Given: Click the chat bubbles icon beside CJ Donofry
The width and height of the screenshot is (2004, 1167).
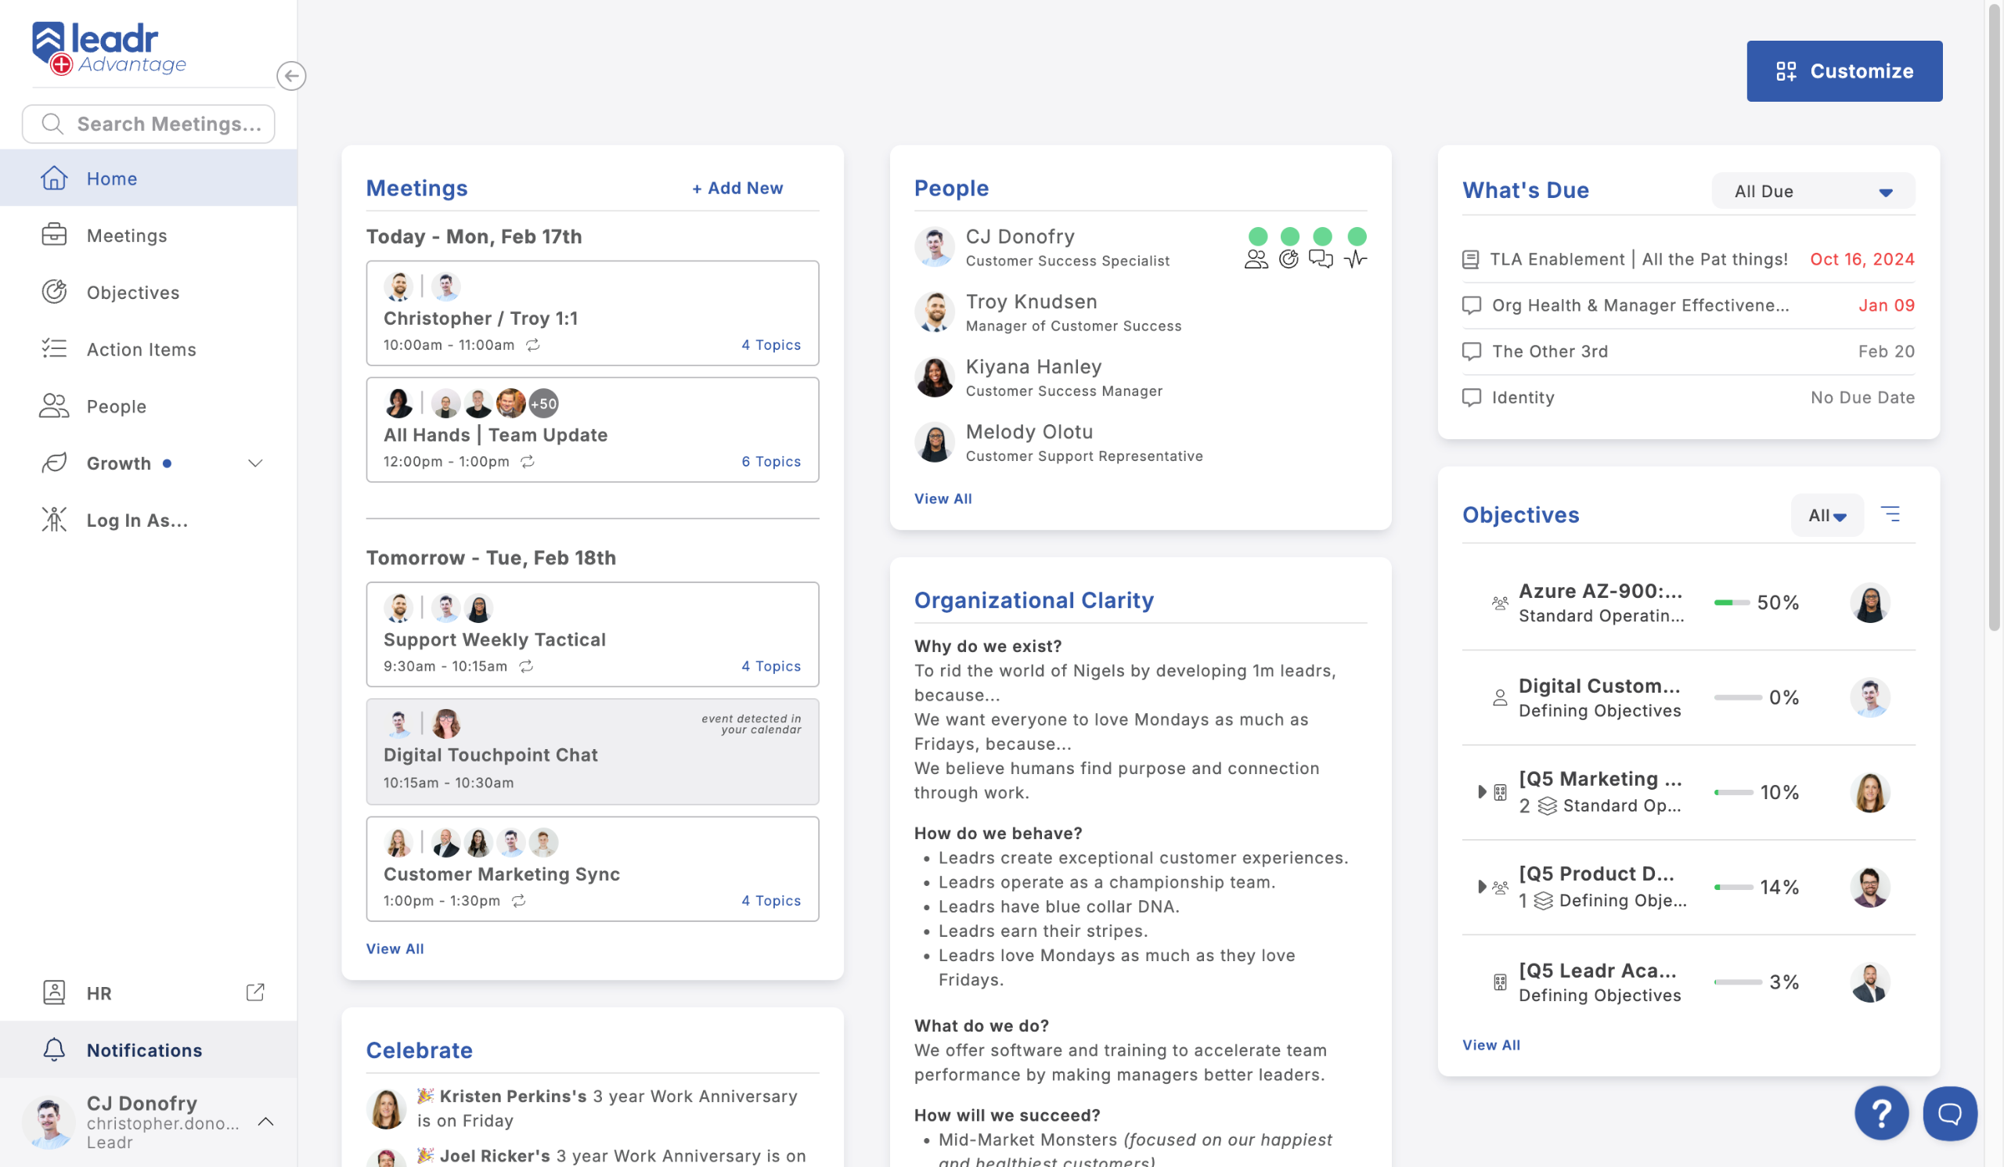Looking at the screenshot, I should [1321, 258].
